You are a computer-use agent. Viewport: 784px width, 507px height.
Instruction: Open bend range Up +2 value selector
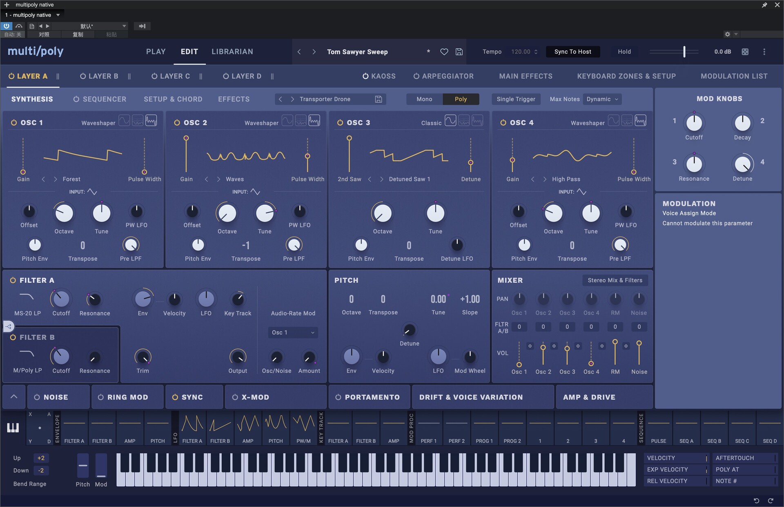[x=41, y=458]
